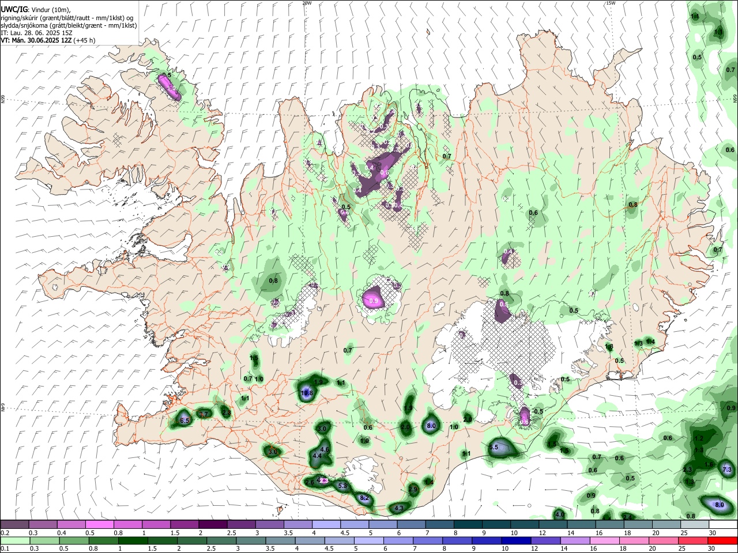738x553 pixels.
Task: Click the 7.3 value at the right map edge
Action: [x=727, y=469]
